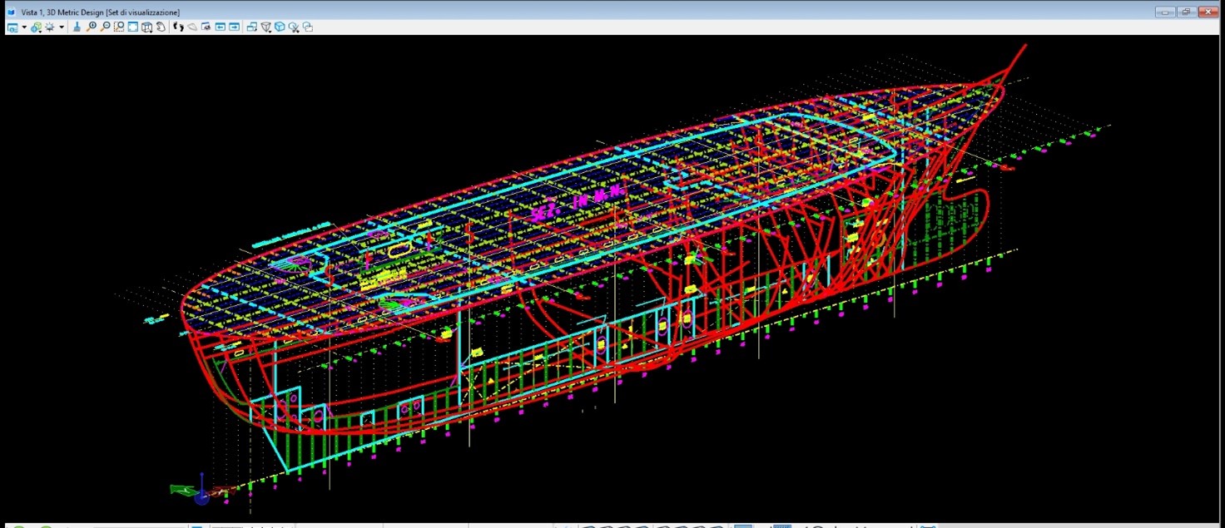The image size is (1225, 528).
Task: Minimize the Vista 1 view window
Action: (1165, 12)
